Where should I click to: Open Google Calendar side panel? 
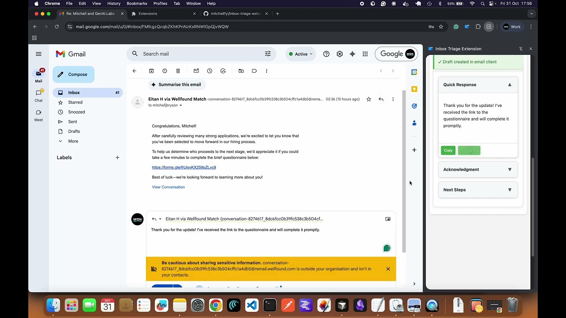pyautogui.click(x=414, y=72)
